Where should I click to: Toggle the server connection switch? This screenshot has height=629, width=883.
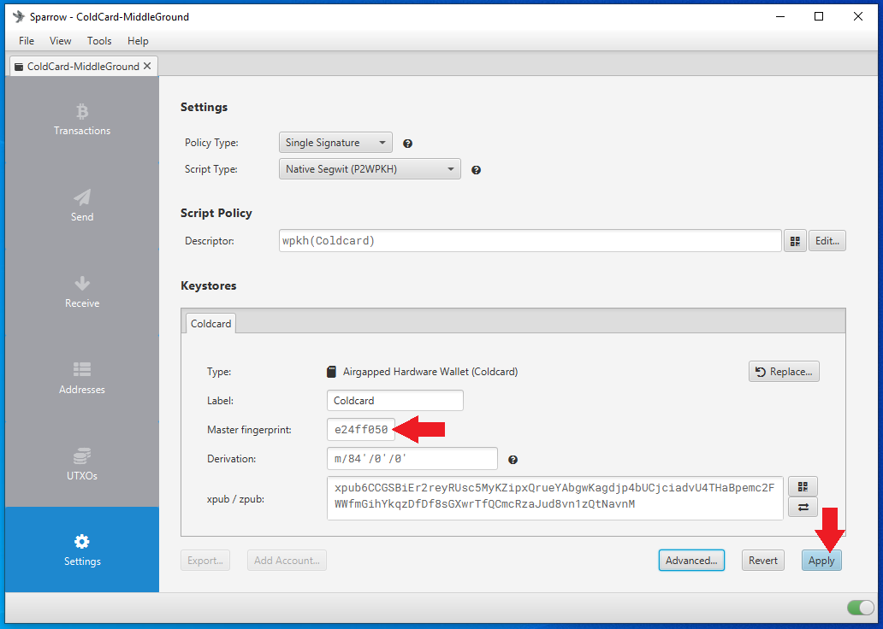860,607
